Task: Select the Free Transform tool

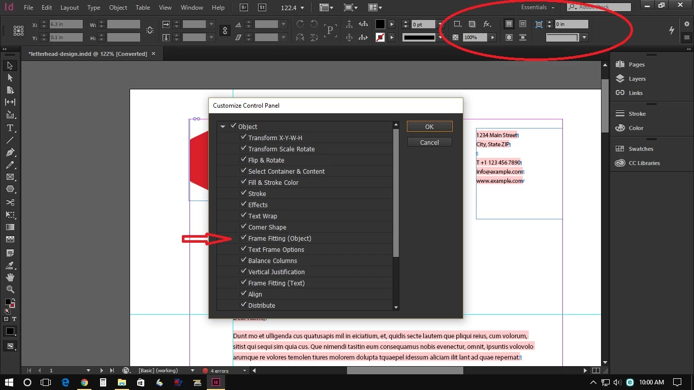Action: pyautogui.click(x=10, y=215)
